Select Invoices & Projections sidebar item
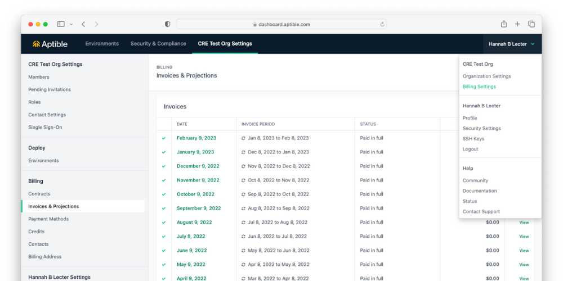 (x=83, y=206)
